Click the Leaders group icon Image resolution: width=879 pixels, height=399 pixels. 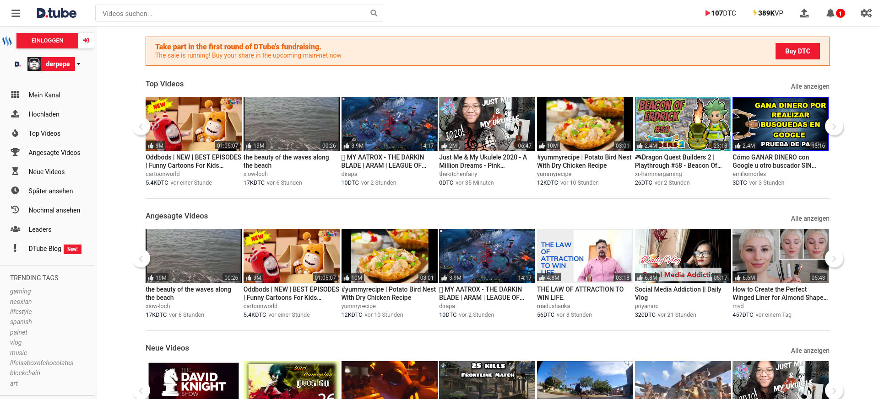coord(15,229)
